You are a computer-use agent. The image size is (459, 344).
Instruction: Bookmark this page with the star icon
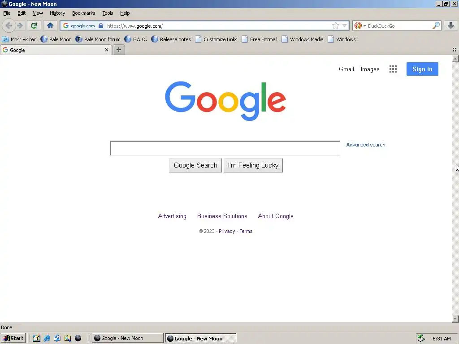(x=335, y=26)
